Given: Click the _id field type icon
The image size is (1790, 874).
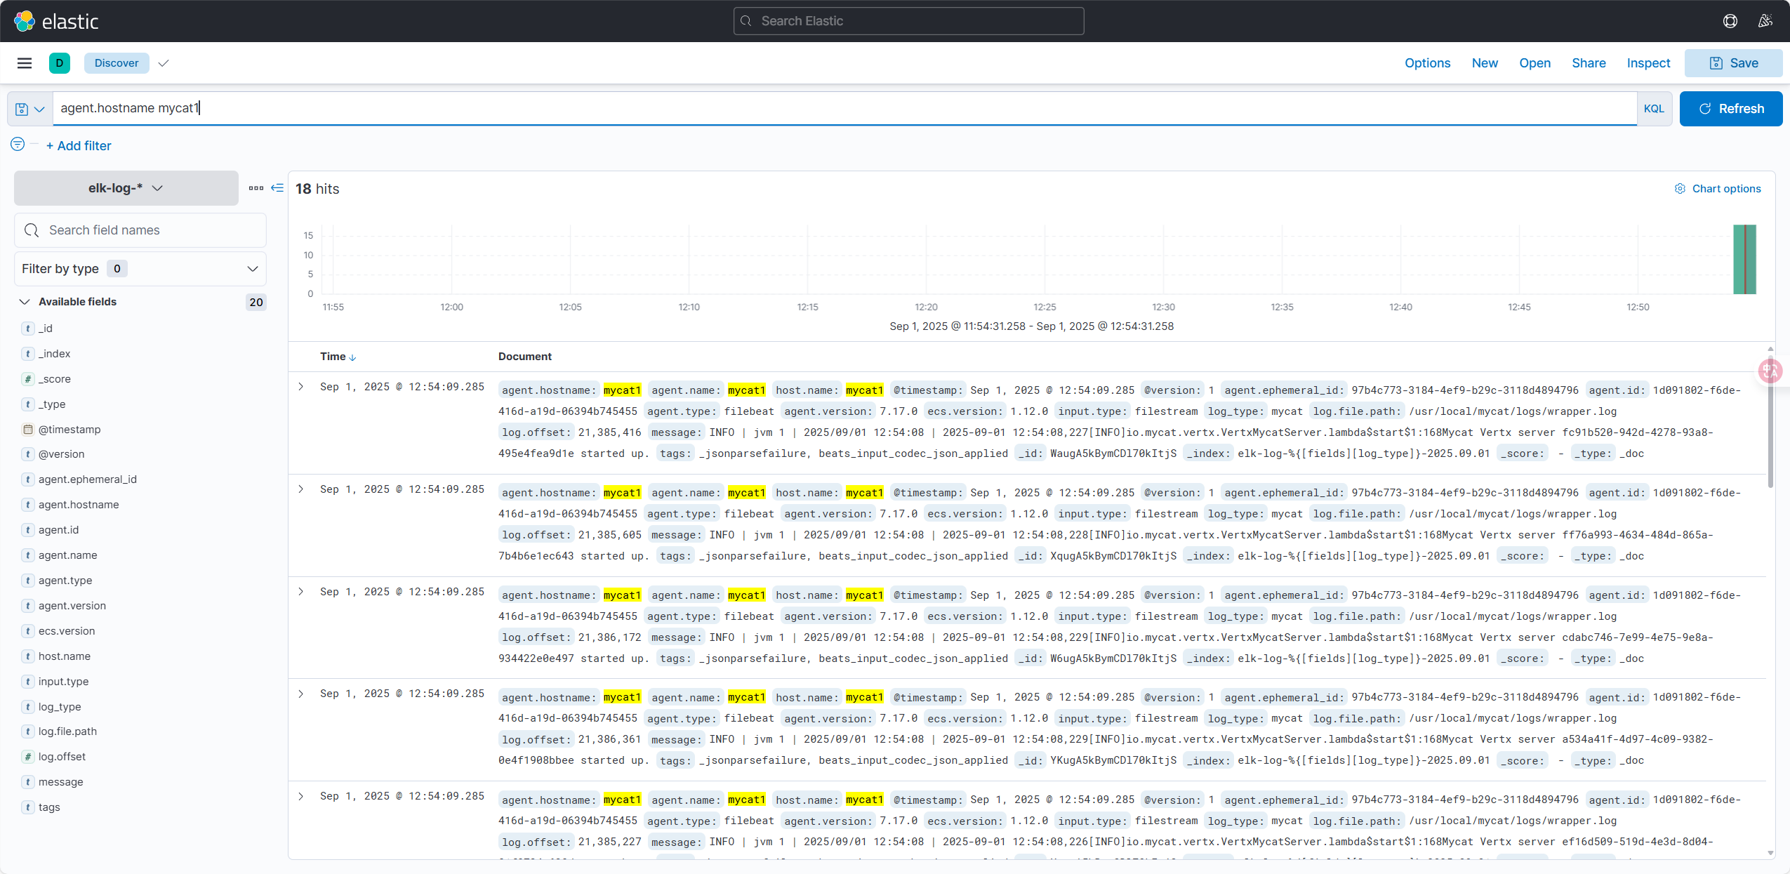Looking at the screenshot, I should 28,329.
